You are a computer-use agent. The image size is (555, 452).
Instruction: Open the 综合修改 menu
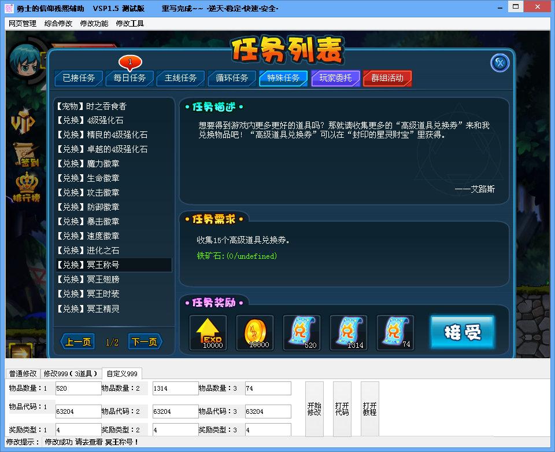click(58, 24)
